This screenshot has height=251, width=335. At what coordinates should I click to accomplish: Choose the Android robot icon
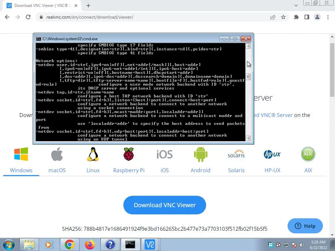point(201,154)
